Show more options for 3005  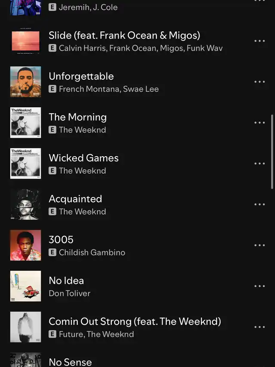click(260, 245)
